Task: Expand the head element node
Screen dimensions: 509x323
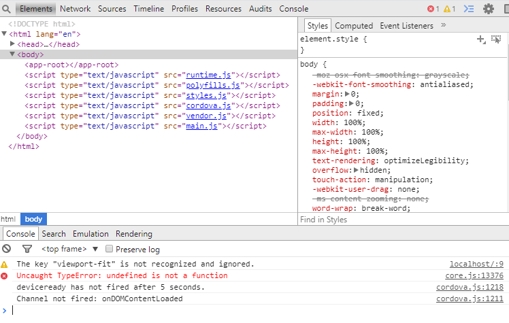Action: (x=12, y=44)
